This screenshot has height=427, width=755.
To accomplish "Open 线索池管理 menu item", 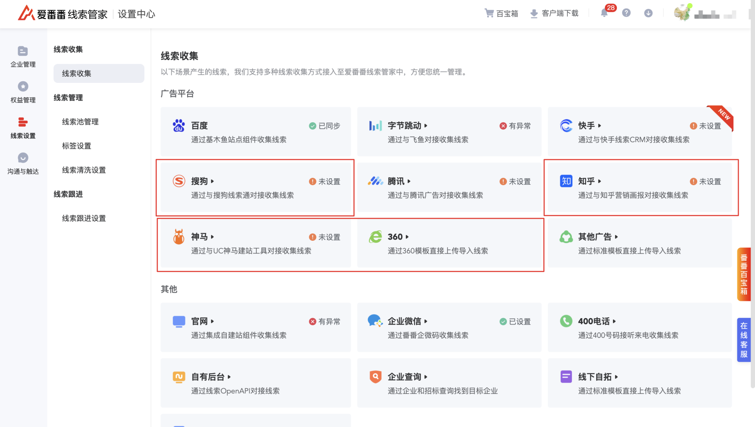I will point(80,122).
